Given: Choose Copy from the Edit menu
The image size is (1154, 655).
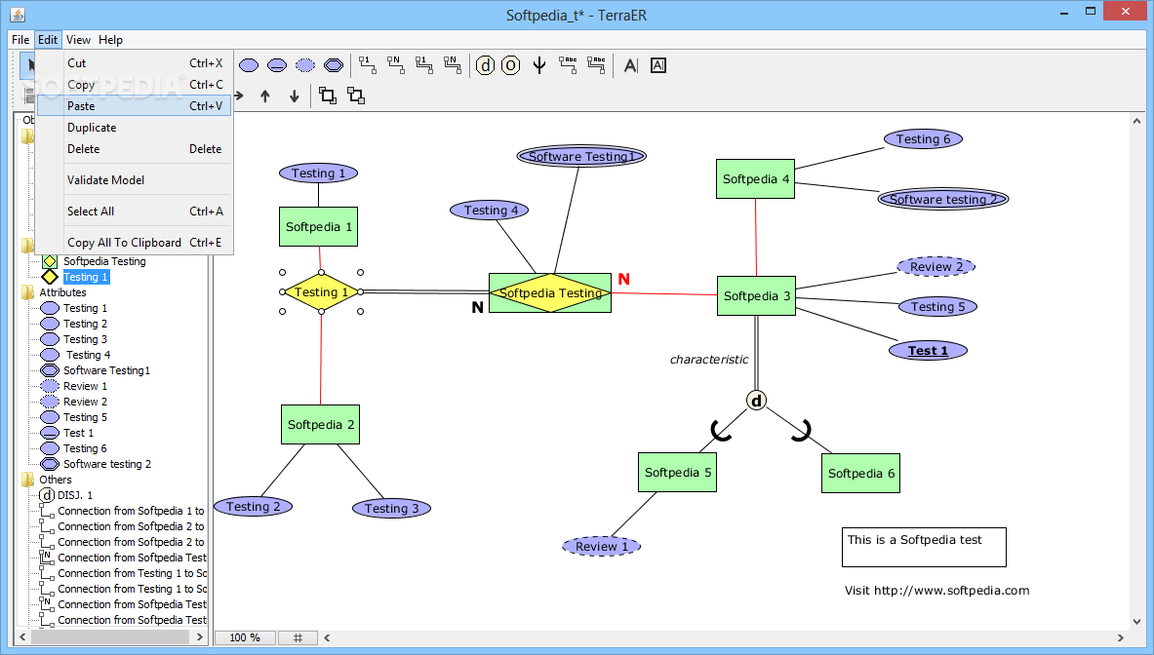Looking at the screenshot, I should (x=134, y=85).
